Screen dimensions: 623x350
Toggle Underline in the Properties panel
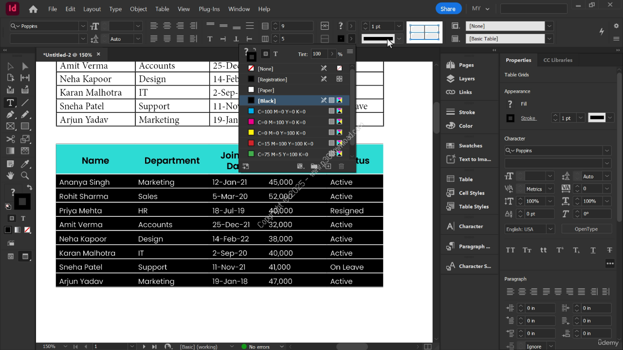coord(593,250)
